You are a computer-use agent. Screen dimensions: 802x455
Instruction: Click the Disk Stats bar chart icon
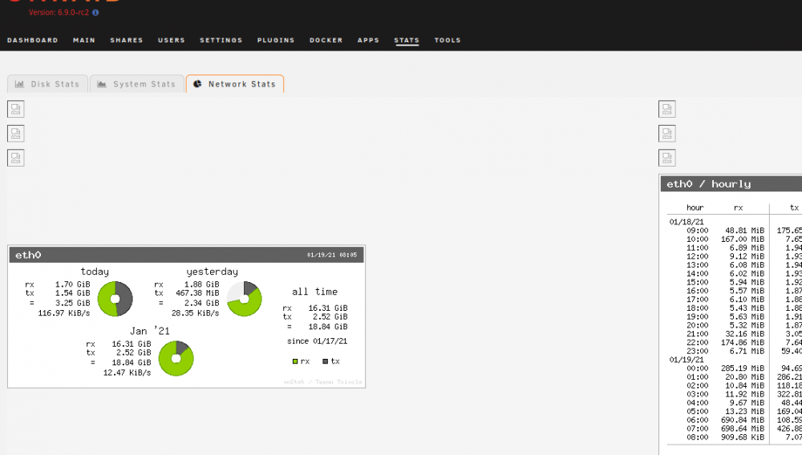(19, 84)
